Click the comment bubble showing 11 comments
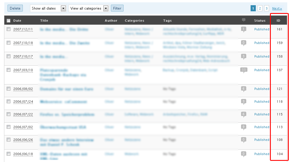The image size is (289, 162). pyautogui.click(x=244, y=70)
